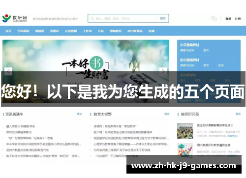Screen dimensions: 246x178
Task: Open the 部编教材 nav item
Action: 116,31
